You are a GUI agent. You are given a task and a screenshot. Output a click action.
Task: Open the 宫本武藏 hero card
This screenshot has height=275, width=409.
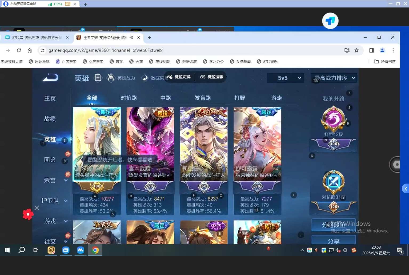click(x=150, y=161)
